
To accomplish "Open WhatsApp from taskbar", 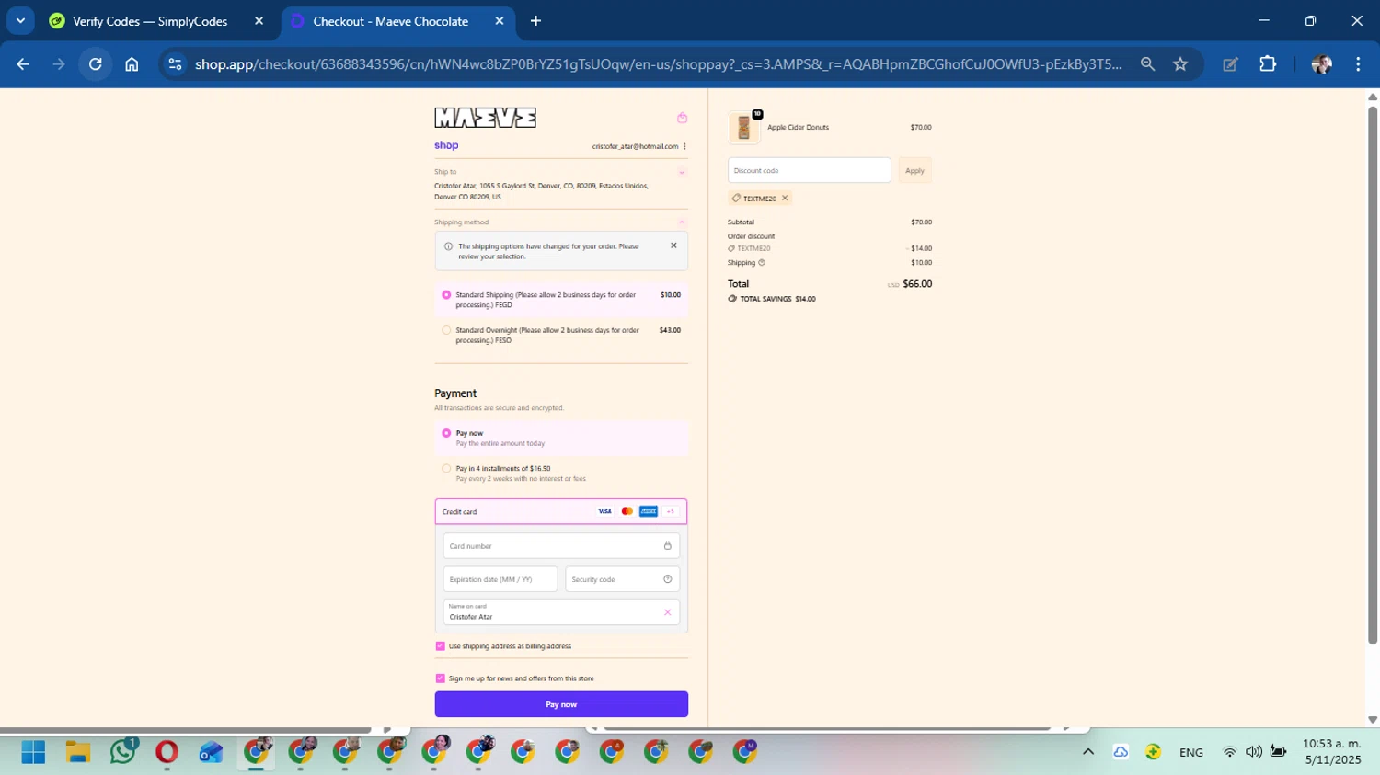I will [x=122, y=752].
